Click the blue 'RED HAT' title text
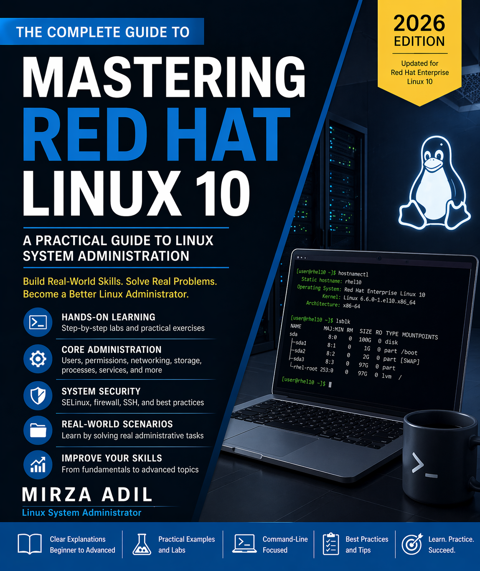Viewport: 480px width, 571px height. pyautogui.click(x=156, y=134)
